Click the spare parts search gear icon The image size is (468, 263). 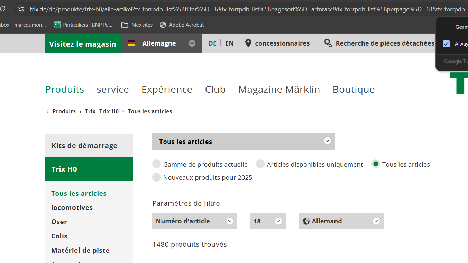coord(328,43)
